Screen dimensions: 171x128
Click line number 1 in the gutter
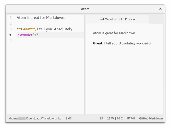tap(10, 18)
